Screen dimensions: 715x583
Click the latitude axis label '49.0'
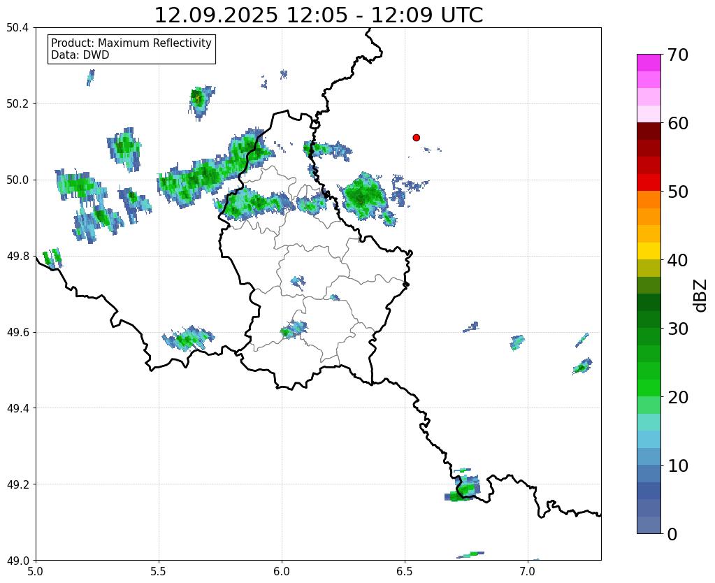[x=17, y=560]
